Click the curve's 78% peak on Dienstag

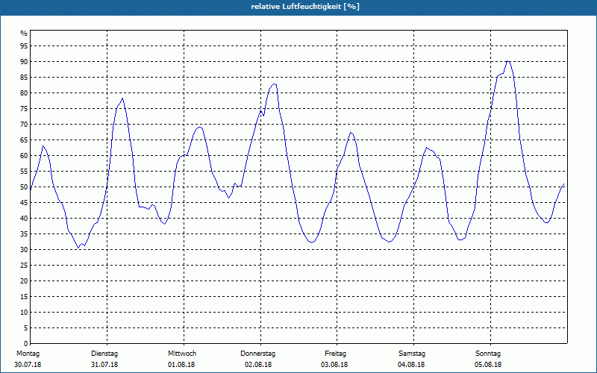(x=122, y=98)
